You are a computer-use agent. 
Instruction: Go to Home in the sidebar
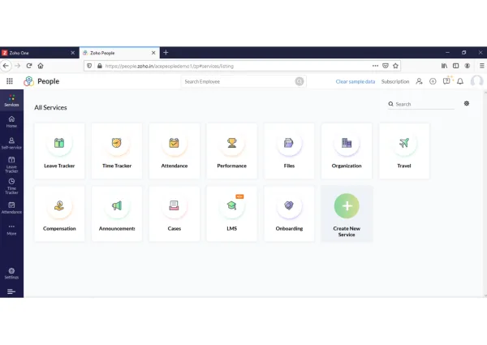11,122
